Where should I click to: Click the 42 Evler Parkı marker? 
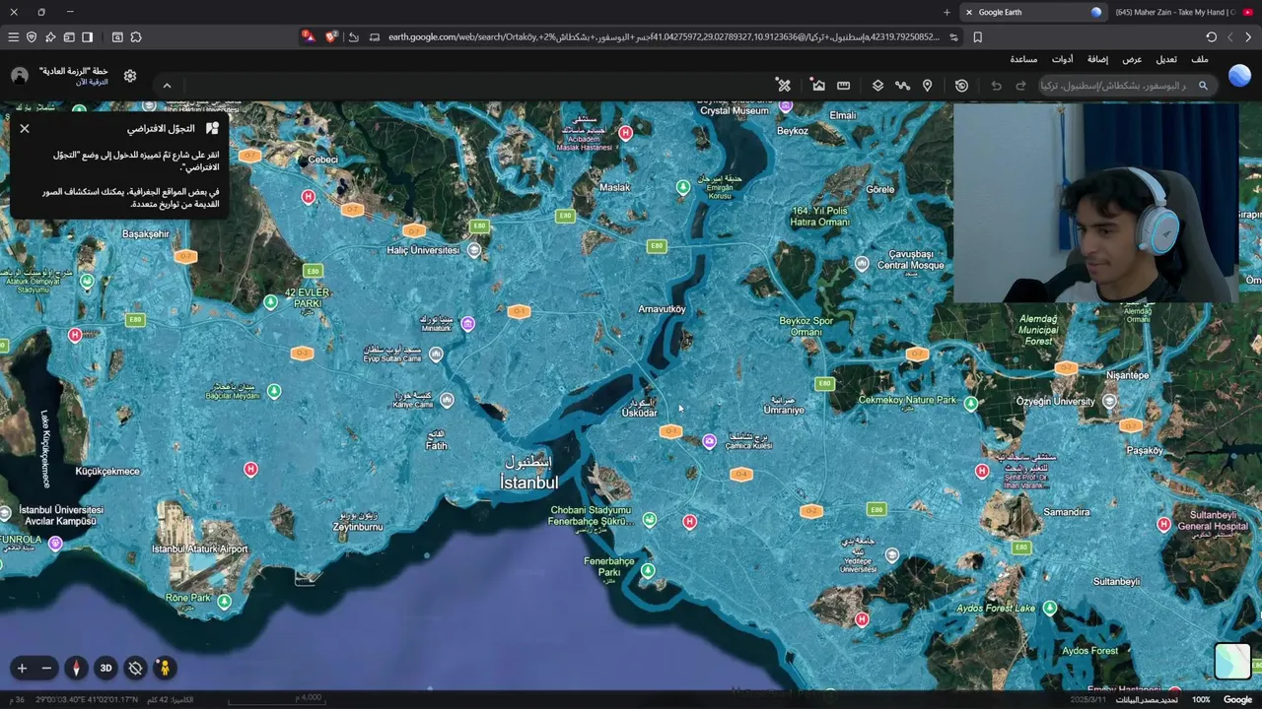coord(271,302)
